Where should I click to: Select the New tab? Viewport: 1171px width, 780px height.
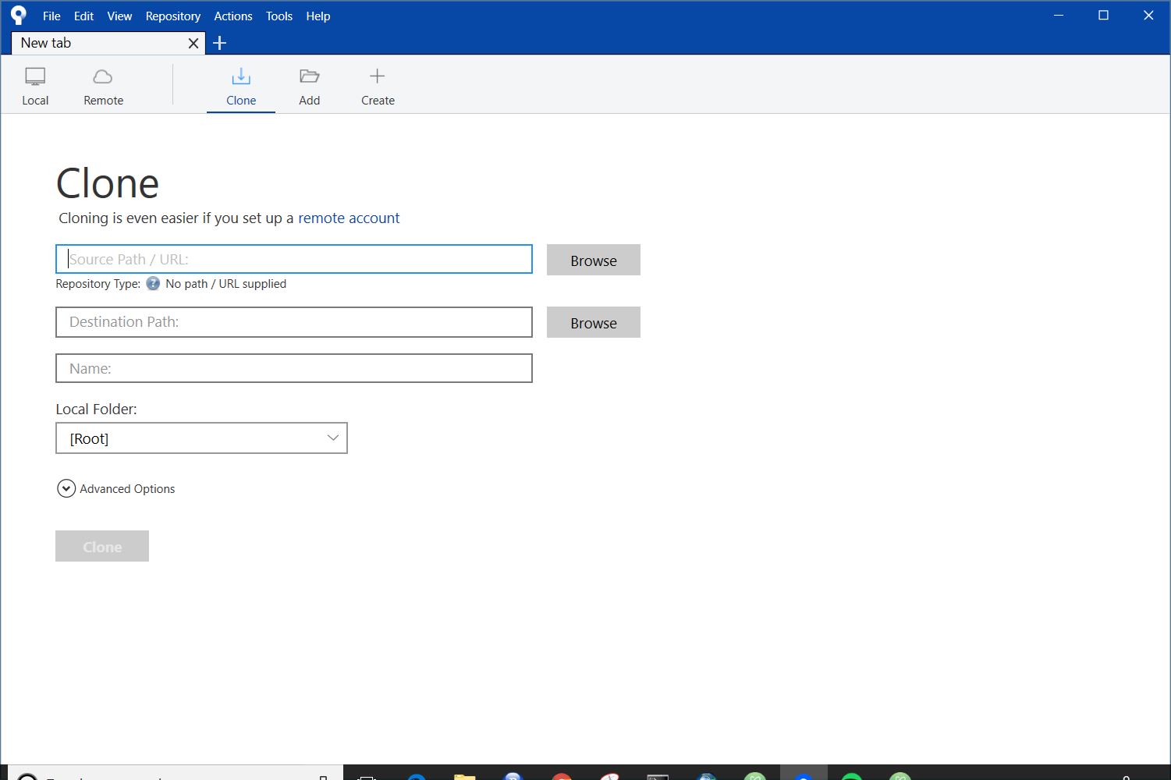point(108,43)
